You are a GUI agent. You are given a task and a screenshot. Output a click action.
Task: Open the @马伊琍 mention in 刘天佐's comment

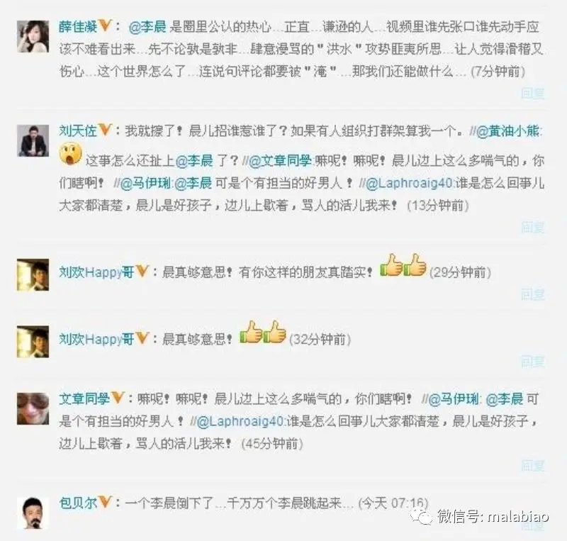tap(145, 183)
